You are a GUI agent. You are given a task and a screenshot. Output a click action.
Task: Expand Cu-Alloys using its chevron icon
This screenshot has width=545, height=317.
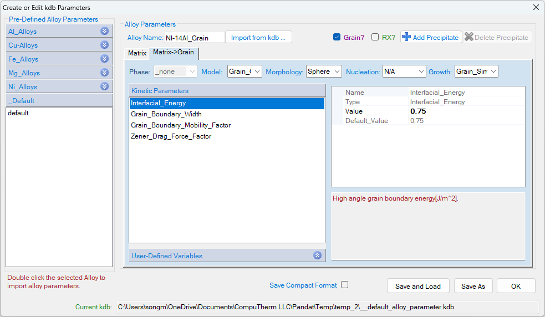coord(104,45)
